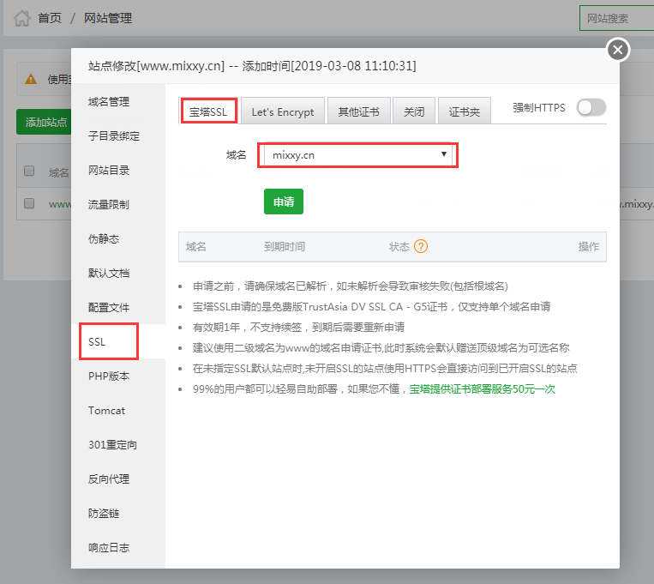654x584 pixels.
Task: Click the 关闭 tab
Action: click(414, 111)
